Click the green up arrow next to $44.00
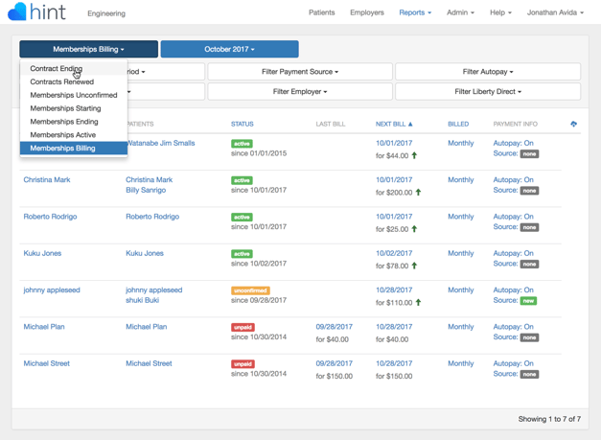Screen dimensions: 601x440 pos(414,155)
